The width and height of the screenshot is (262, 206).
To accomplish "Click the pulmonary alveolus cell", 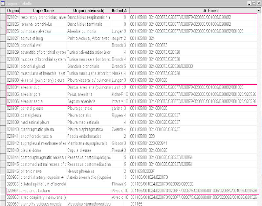I will [x=43, y=31].
